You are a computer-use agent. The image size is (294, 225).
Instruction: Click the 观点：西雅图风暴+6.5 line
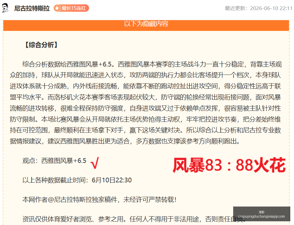click(54, 161)
